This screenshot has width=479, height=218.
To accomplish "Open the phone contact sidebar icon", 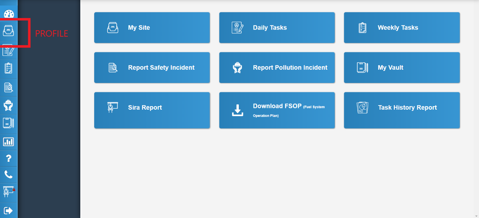I will pyautogui.click(x=9, y=175).
